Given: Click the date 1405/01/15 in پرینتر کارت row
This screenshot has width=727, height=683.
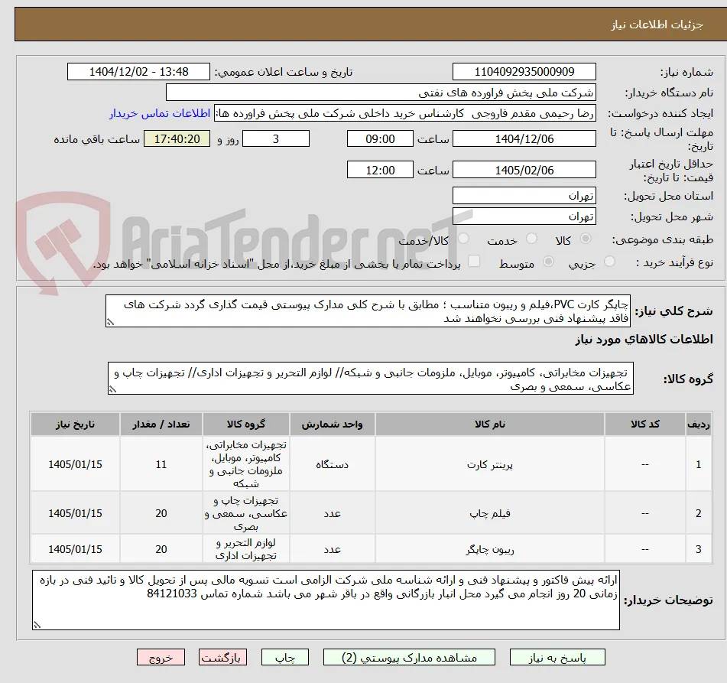Looking at the screenshot, I should 75,464.
